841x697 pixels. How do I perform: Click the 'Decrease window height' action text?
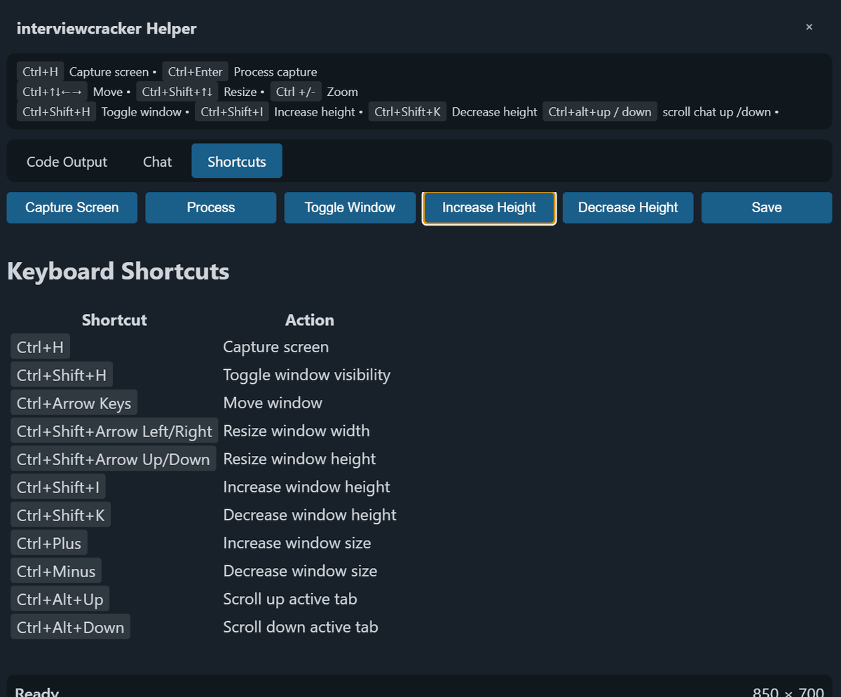[310, 515]
